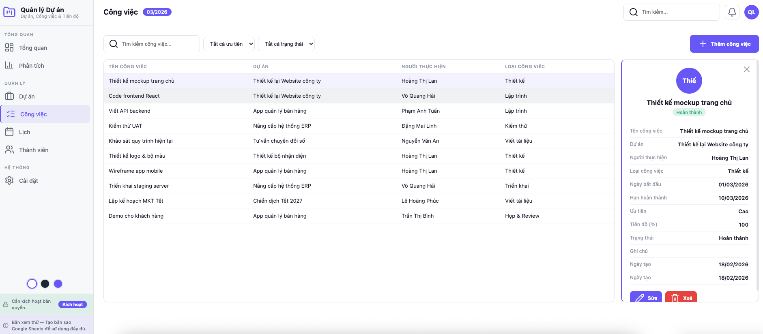
Task: Click the Cài đặt gear icon
Action: [x=9, y=181]
